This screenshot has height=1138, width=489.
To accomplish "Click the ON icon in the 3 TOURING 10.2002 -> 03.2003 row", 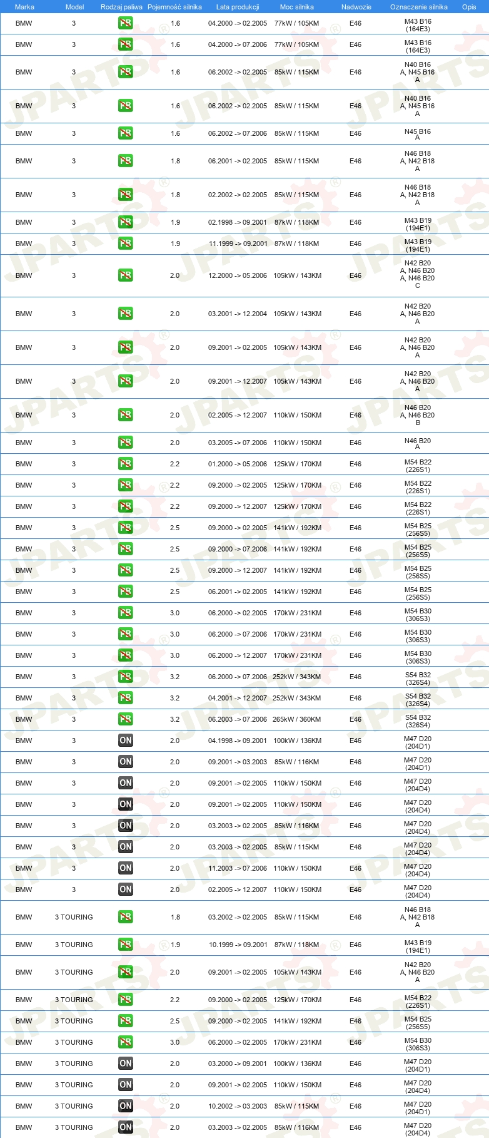I will [x=126, y=1106].
